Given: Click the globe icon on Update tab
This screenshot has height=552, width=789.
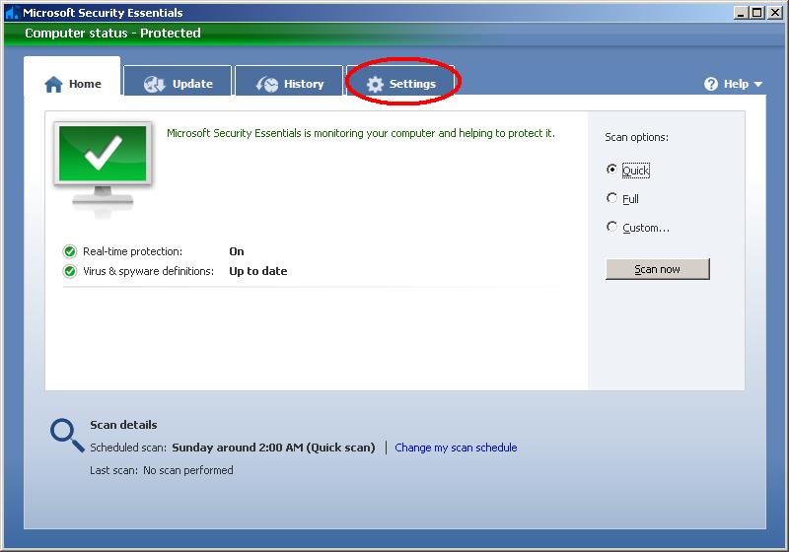Looking at the screenshot, I should [x=154, y=85].
